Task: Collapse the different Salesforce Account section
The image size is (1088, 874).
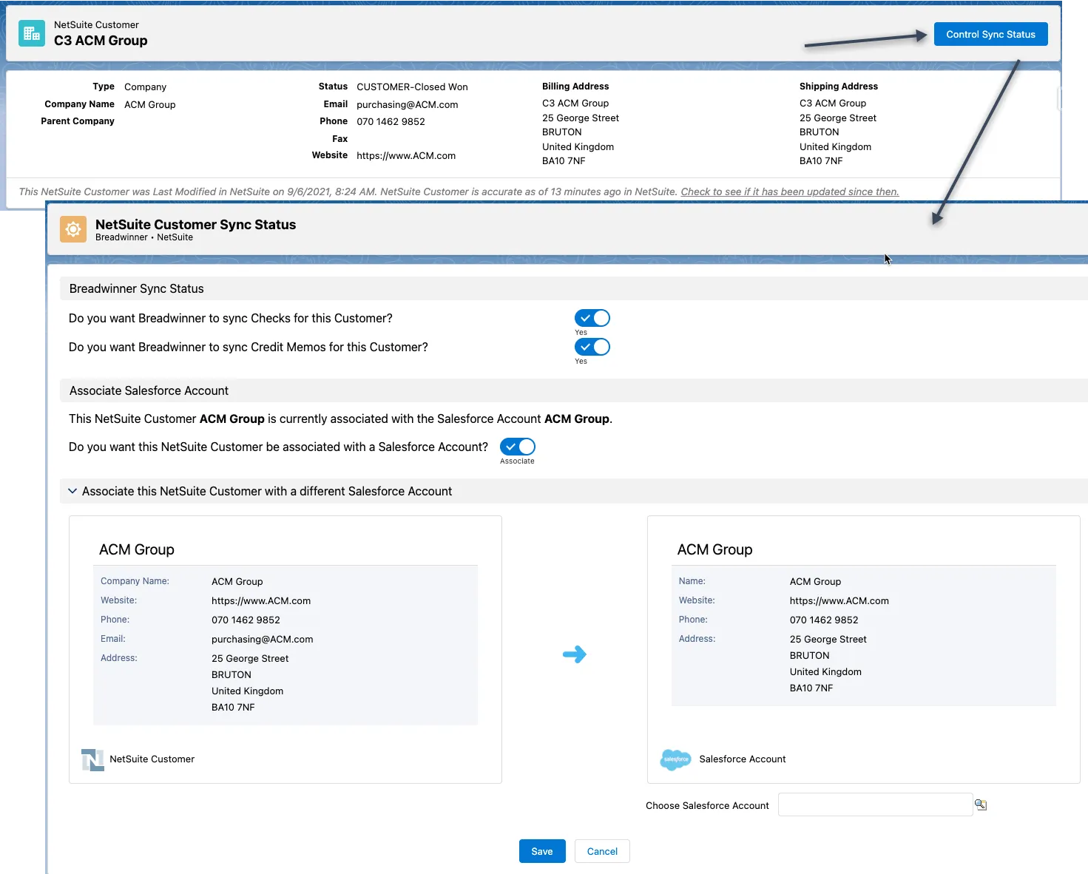Action: click(72, 491)
